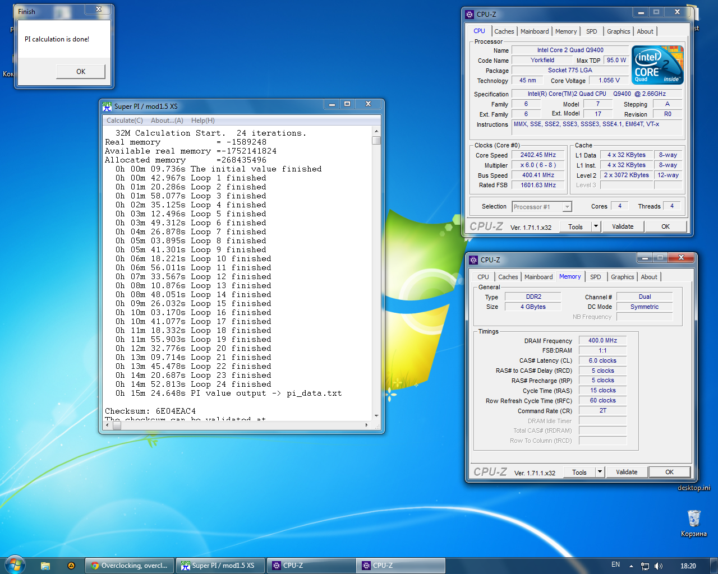This screenshot has height=574, width=718.
Task: Click OK in top CPU-Z window
Action: tap(666, 226)
